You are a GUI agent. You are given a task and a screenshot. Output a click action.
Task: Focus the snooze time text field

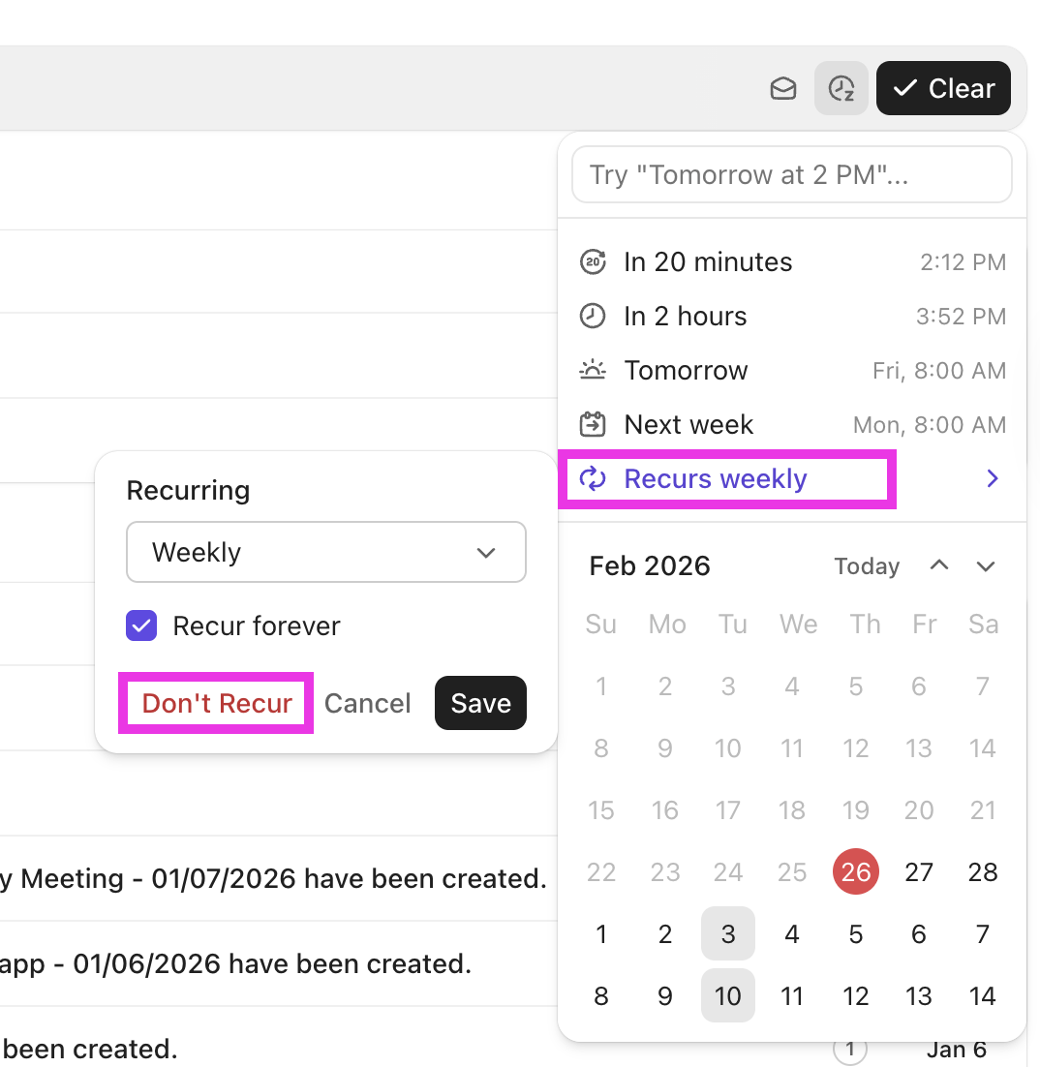(792, 175)
